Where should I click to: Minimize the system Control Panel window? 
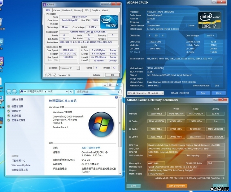[x=105, y=85]
